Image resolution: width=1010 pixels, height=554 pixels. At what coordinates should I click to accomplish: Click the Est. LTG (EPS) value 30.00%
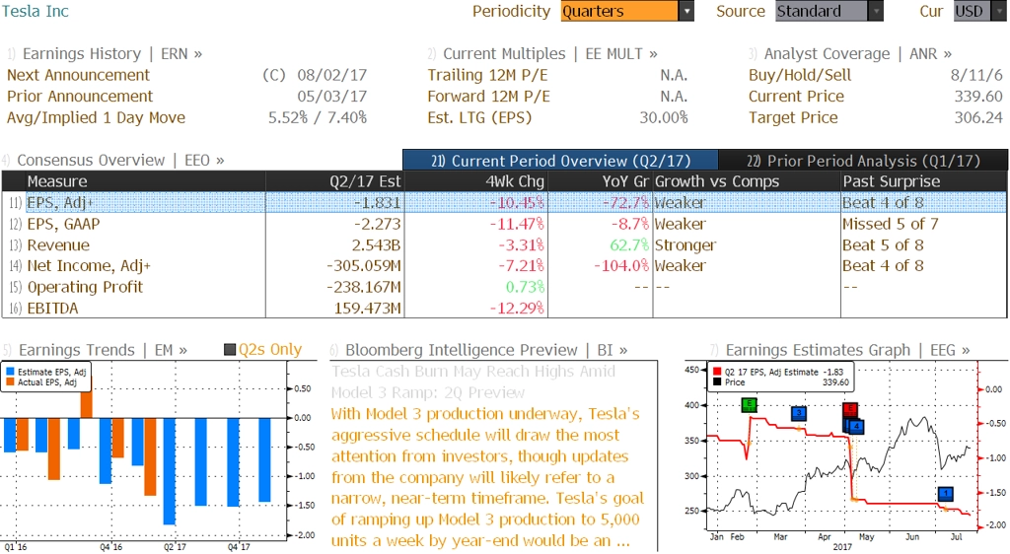(x=664, y=117)
